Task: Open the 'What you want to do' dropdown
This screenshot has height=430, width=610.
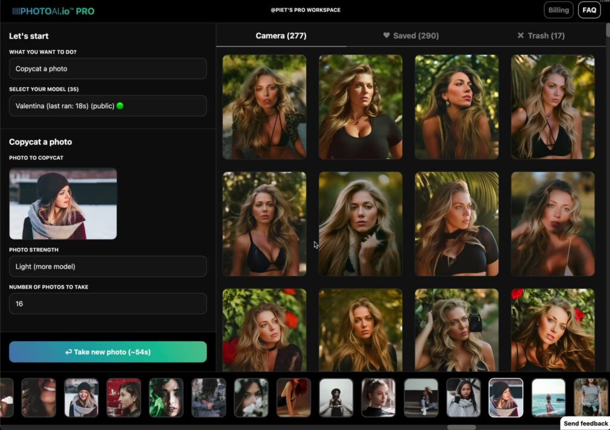Action: click(108, 68)
